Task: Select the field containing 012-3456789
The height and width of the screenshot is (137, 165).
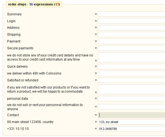Action: [x=131, y=129]
